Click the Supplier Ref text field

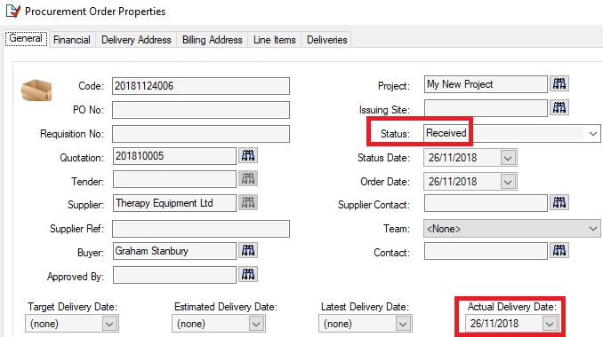(201, 229)
